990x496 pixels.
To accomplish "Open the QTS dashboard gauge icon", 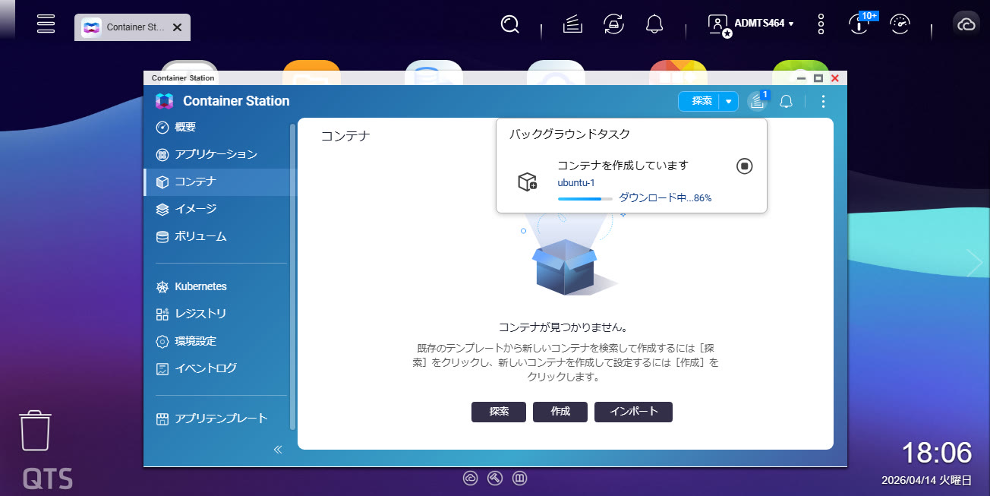I will pos(899,25).
